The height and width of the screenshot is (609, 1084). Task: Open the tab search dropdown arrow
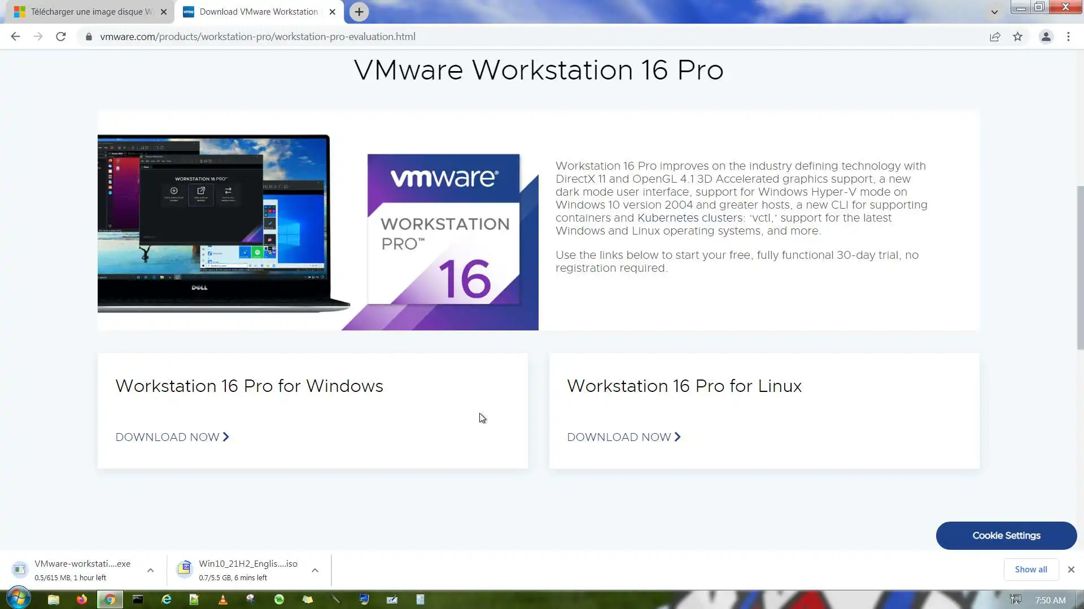pos(994,12)
